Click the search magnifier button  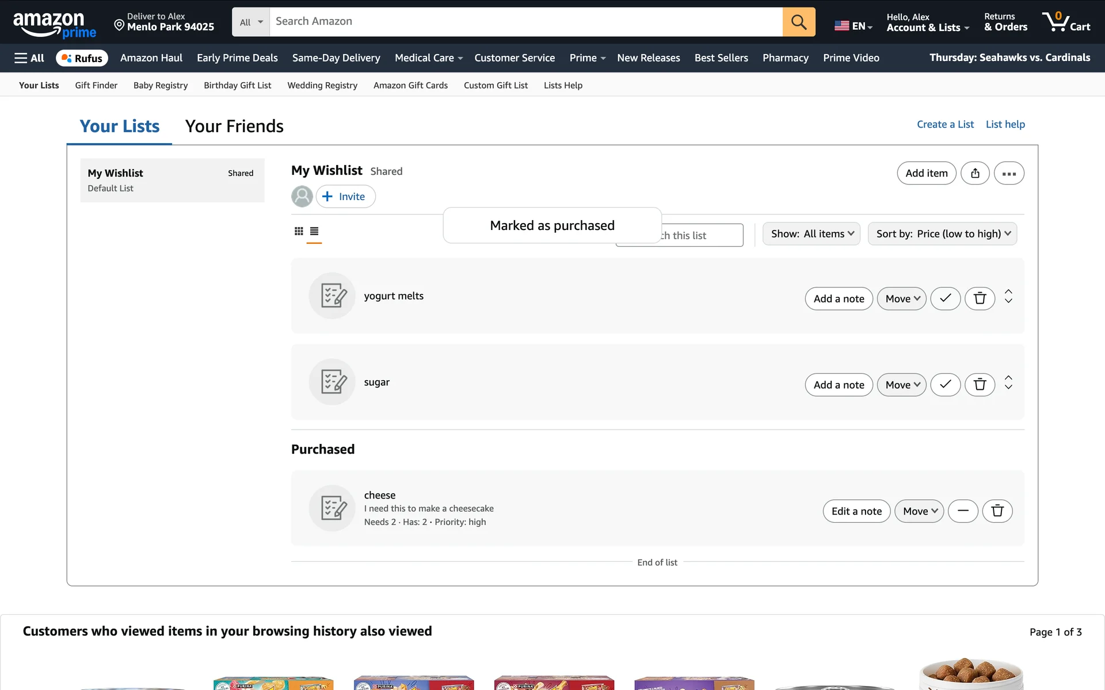[798, 22]
